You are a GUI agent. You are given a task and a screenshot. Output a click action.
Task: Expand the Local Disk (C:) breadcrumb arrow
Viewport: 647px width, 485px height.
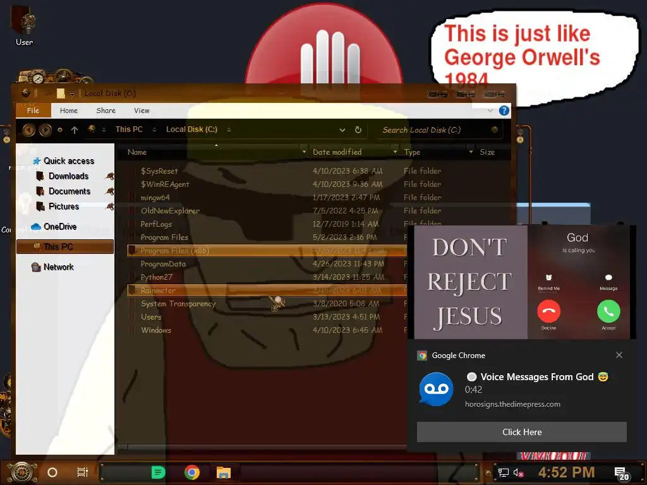coord(229,129)
